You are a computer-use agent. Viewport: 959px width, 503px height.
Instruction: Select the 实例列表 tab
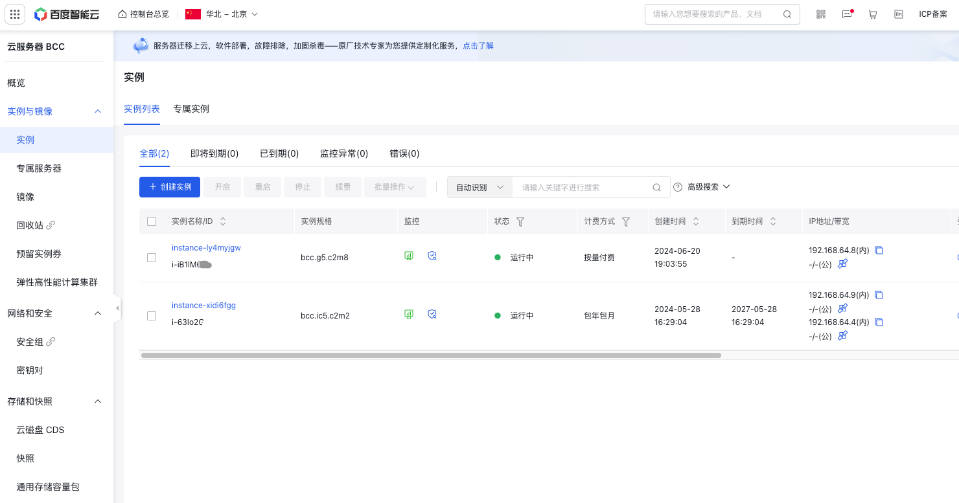point(142,109)
